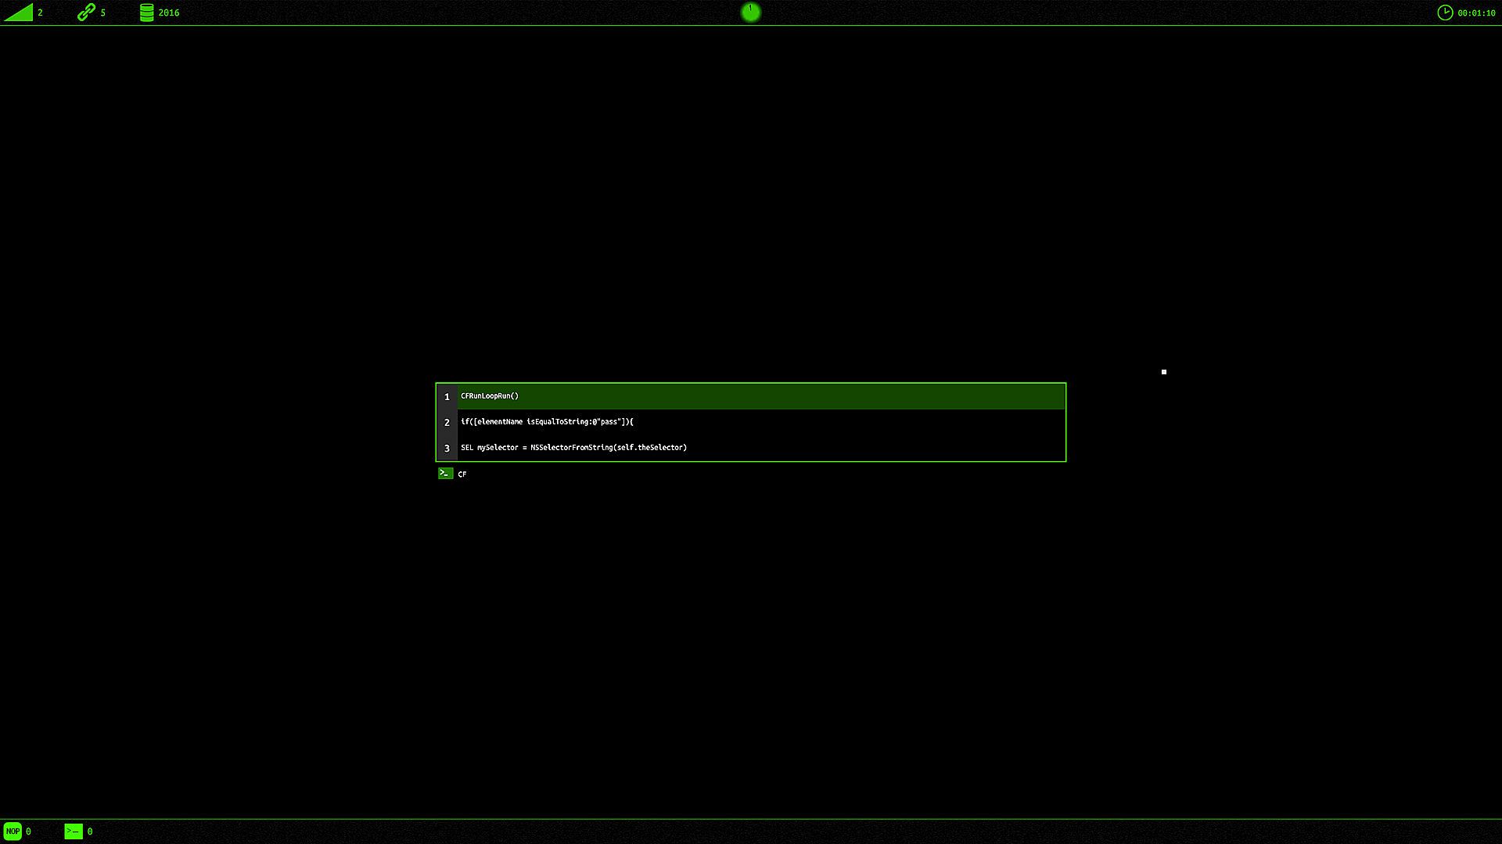Click line number 3 in suggestions

[x=447, y=449]
